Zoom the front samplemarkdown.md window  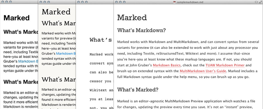(124, 2)
